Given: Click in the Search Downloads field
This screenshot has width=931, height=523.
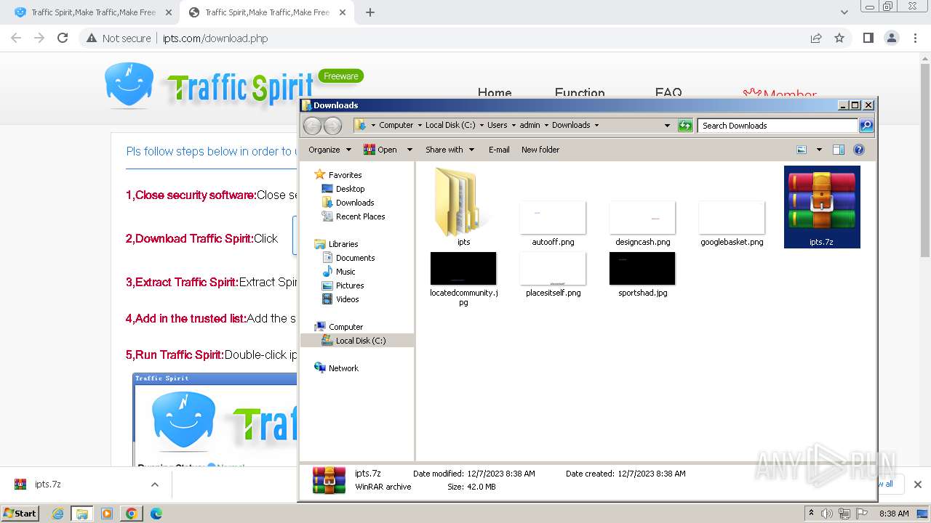Looking at the screenshot, I should pos(778,126).
